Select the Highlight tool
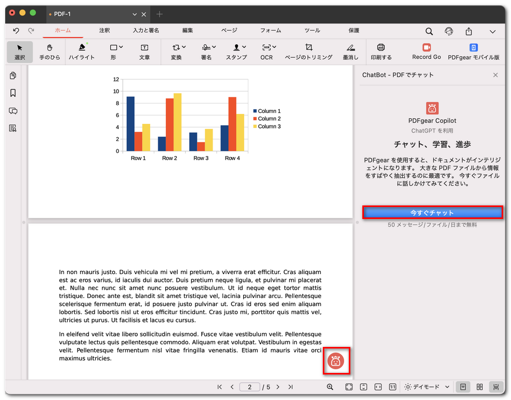Screen dimensions: 511x400 [81, 52]
